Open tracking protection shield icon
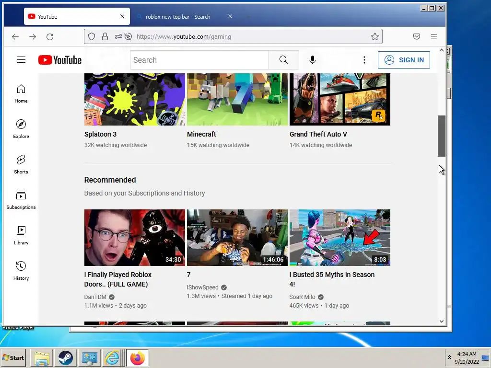Image resolution: width=491 pixels, height=368 pixels. tap(92, 36)
